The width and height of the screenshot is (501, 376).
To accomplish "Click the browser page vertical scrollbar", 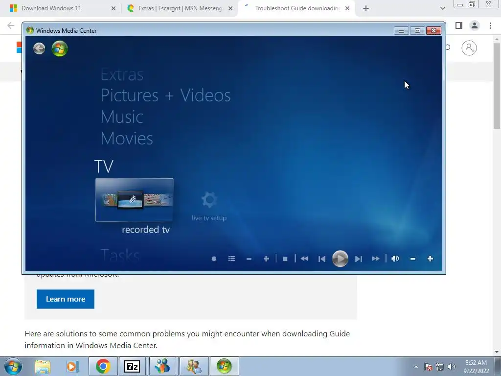I will coord(497,86).
